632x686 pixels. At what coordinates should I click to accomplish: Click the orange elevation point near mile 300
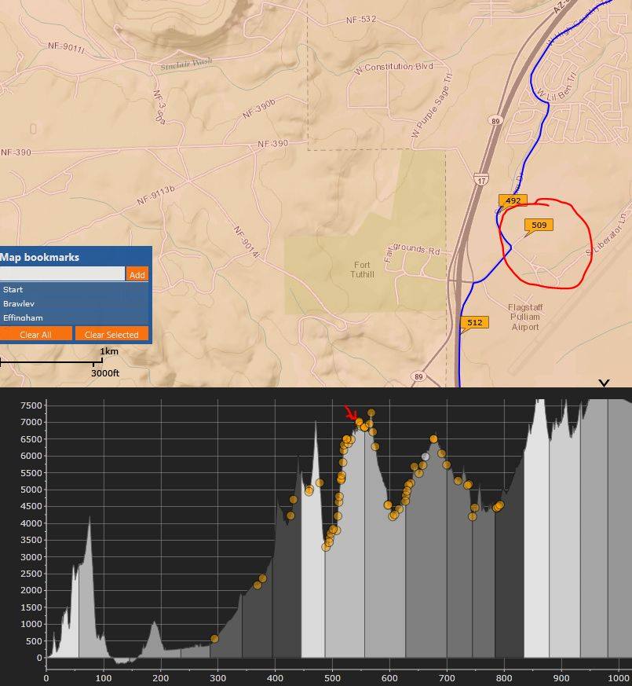(x=214, y=639)
